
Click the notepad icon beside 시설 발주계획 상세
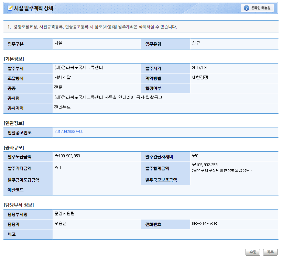tap(10, 8)
